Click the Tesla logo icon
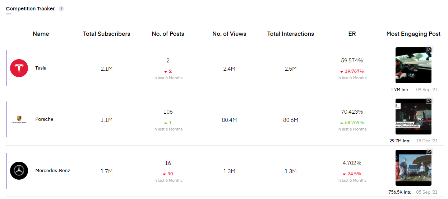Viewport: 448px width, 199px height. 19,68
